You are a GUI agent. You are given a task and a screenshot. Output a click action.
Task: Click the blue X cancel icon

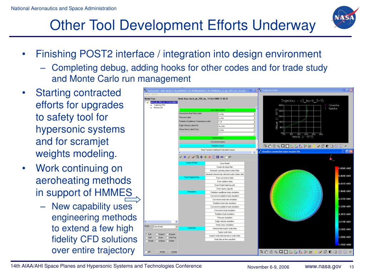(x=185, y=157)
